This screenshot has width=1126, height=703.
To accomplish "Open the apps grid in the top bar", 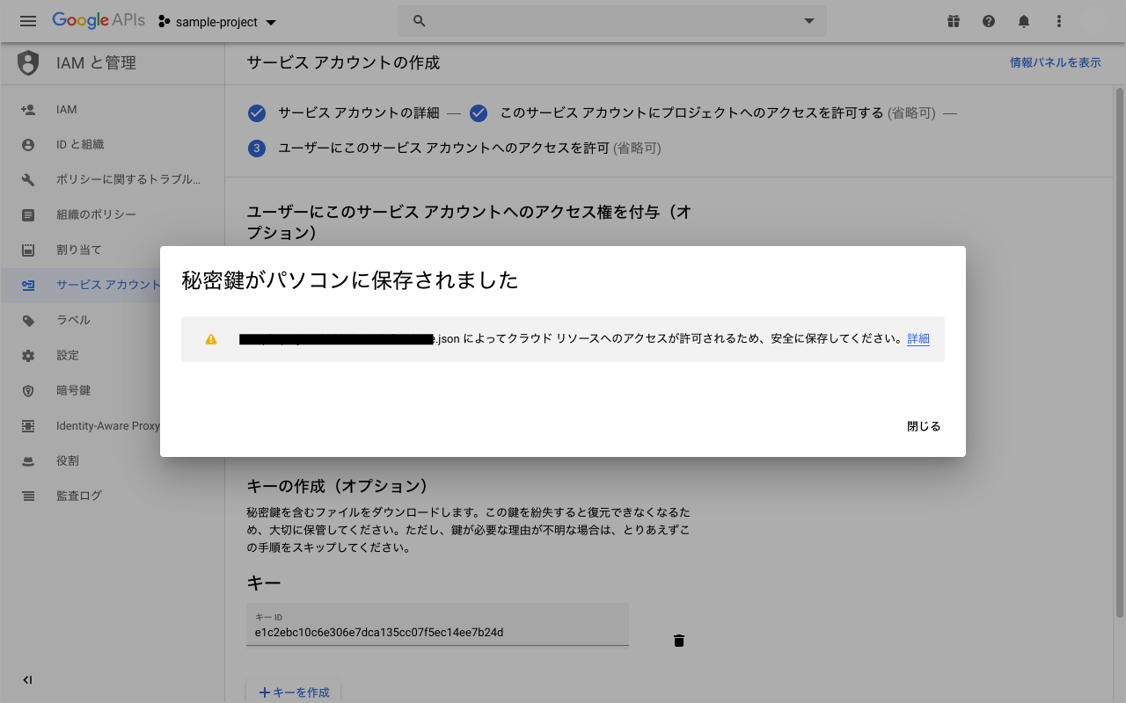I will click(x=954, y=21).
